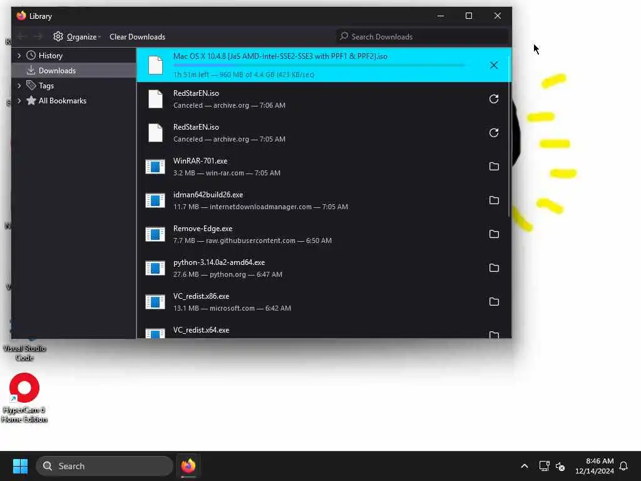Image resolution: width=641 pixels, height=481 pixels.
Task: Open the muted volume tray icon
Action: click(560, 466)
